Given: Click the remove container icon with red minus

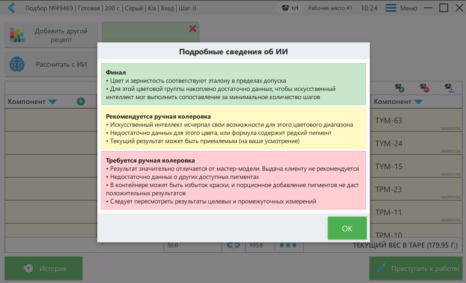Looking at the screenshot, I should point(424,88).
